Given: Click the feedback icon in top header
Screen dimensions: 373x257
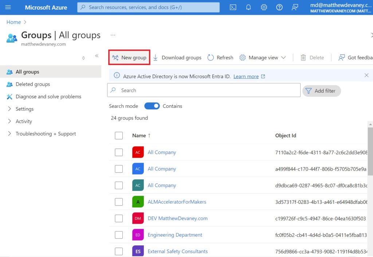Looking at the screenshot, I should coord(295,7).
